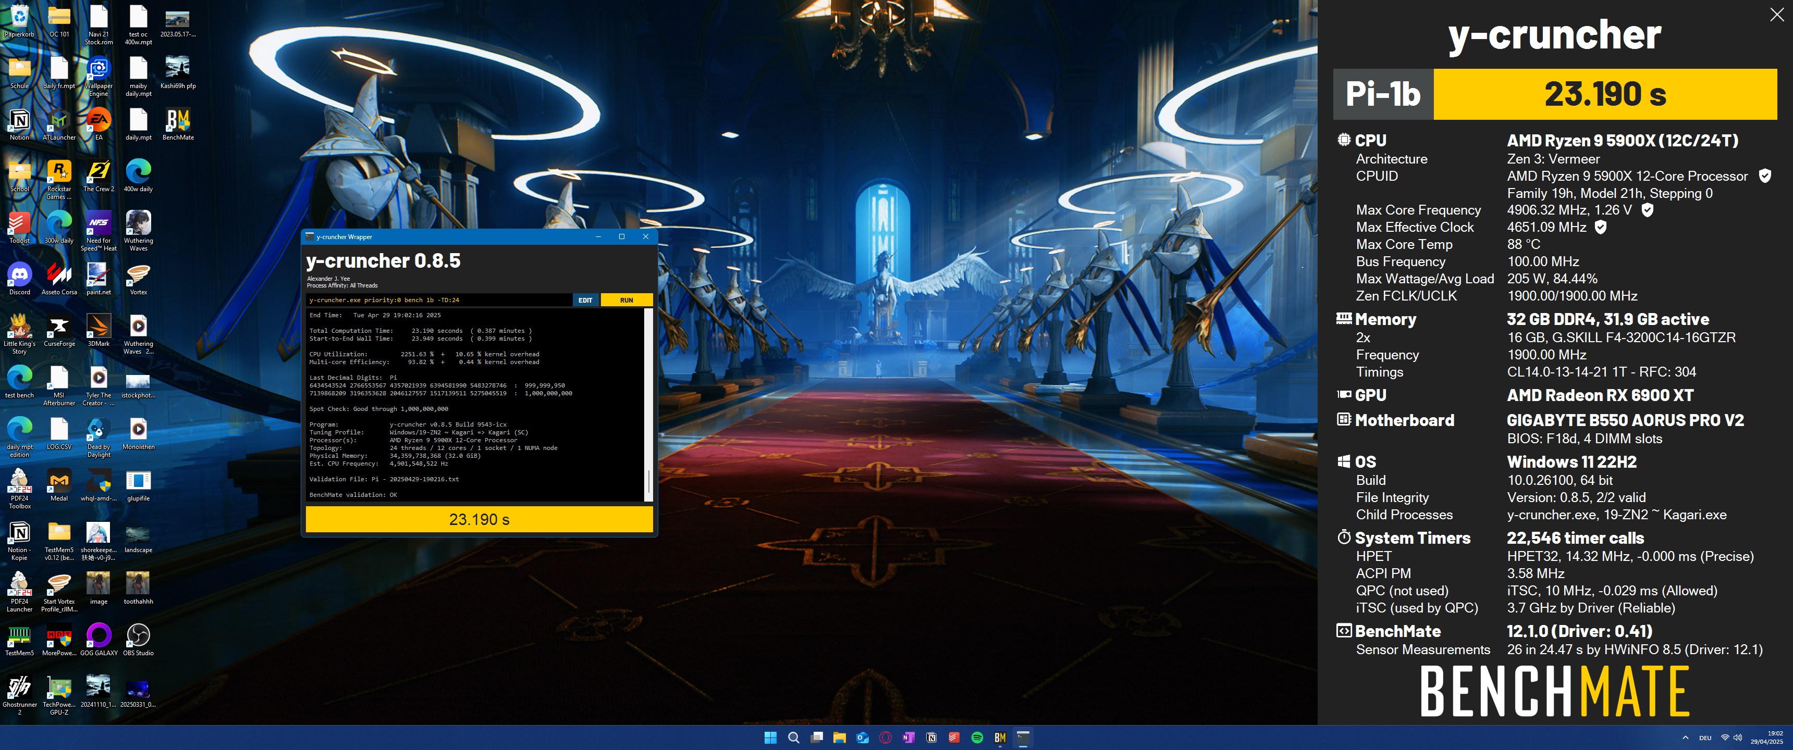Image resolution: width=1793 pixels, height=750 pixels.
Task: Click the taskbar Search icon
Action: click(x=793, y=737)
